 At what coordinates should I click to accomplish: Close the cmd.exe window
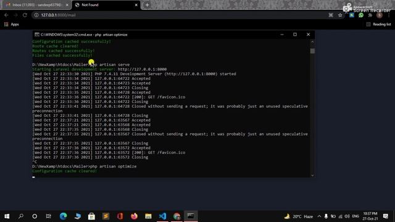point(308,35)
